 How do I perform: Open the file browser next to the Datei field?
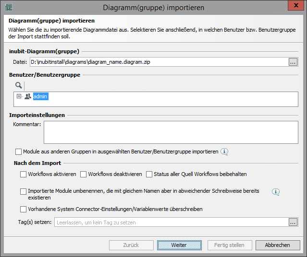coord(293,62)
